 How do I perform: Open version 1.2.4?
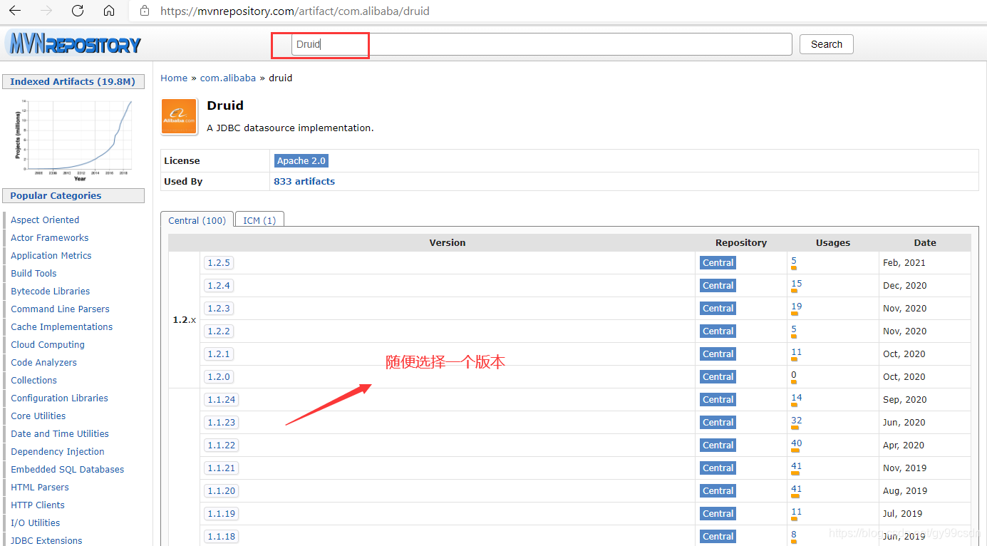[219, 286]
